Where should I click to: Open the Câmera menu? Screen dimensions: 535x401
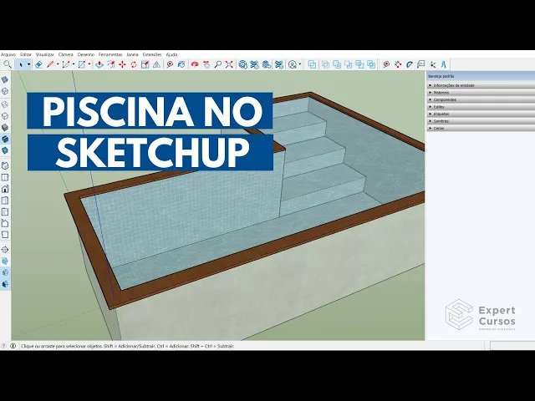pyautogui.click(x=65, y=54)
